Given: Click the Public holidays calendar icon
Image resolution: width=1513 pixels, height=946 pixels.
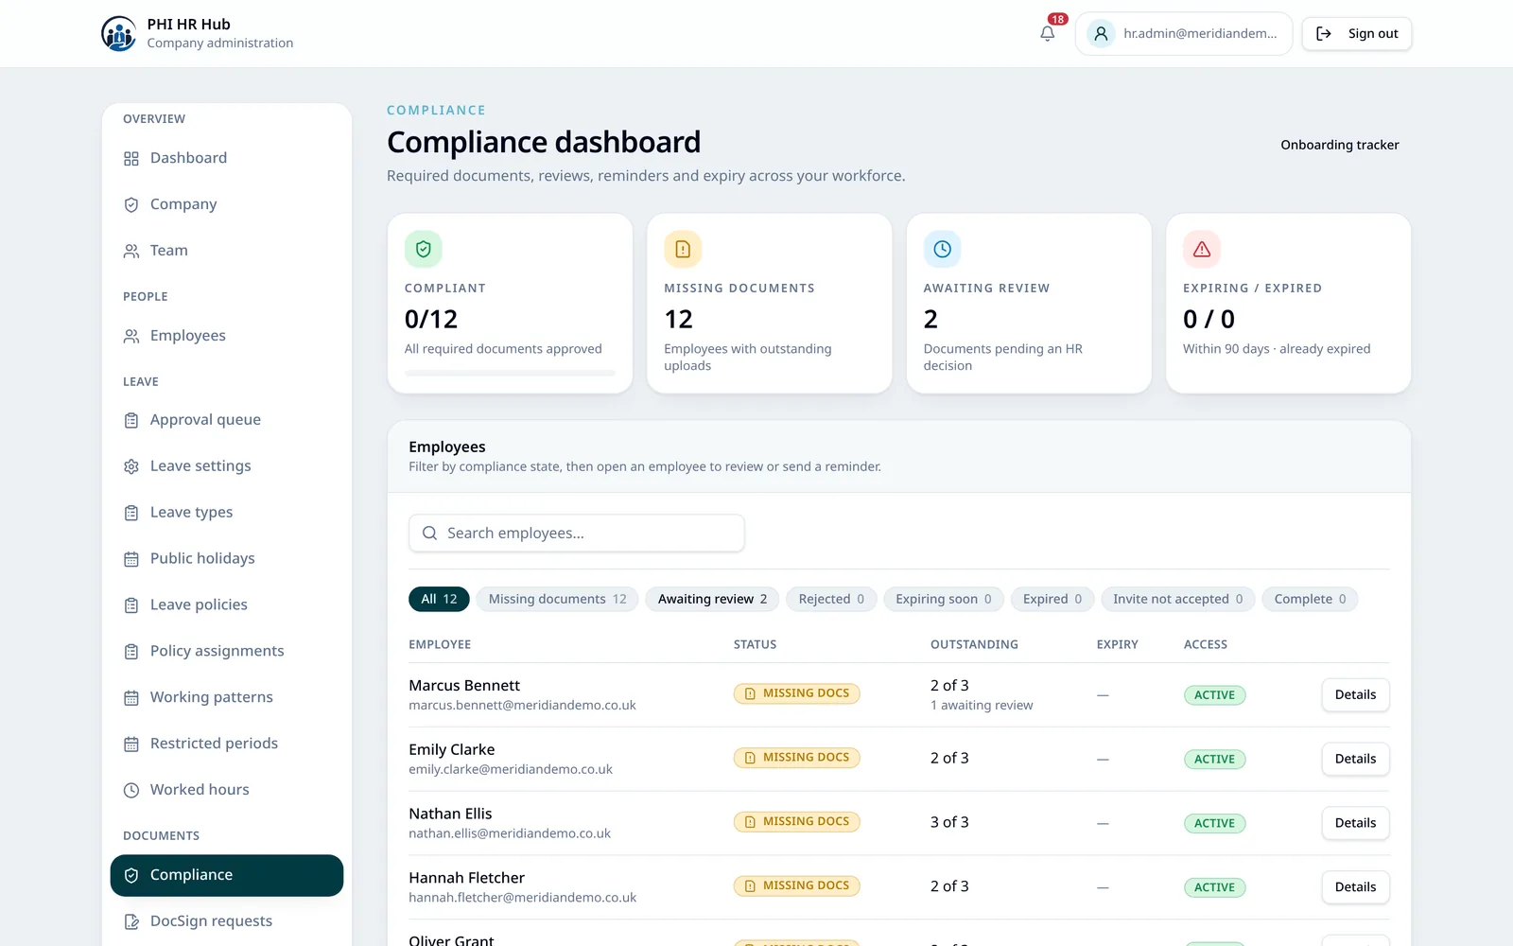Looking at the screenshot, I should tap(131, 560).
